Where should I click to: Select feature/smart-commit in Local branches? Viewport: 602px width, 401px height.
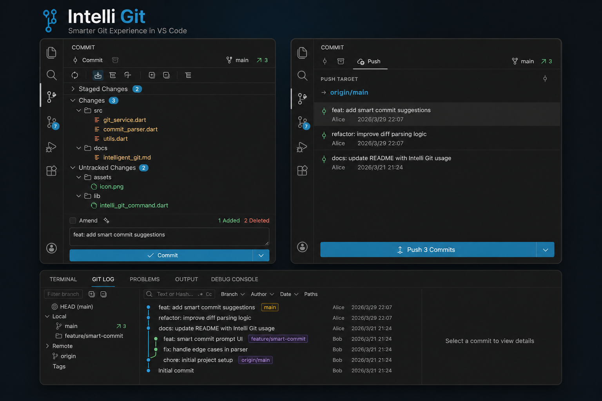(94, 336)
